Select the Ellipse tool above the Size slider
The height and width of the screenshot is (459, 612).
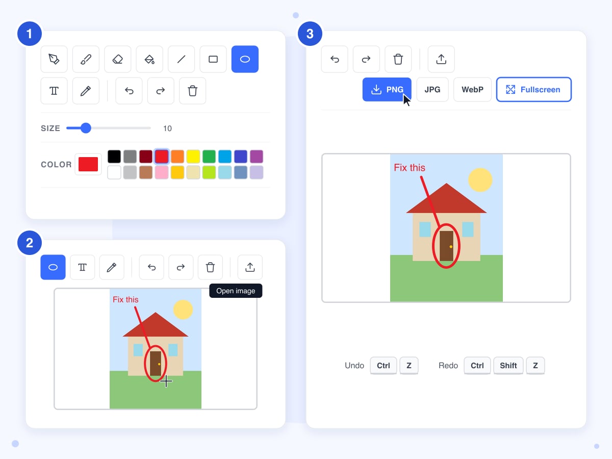[245, 59]
